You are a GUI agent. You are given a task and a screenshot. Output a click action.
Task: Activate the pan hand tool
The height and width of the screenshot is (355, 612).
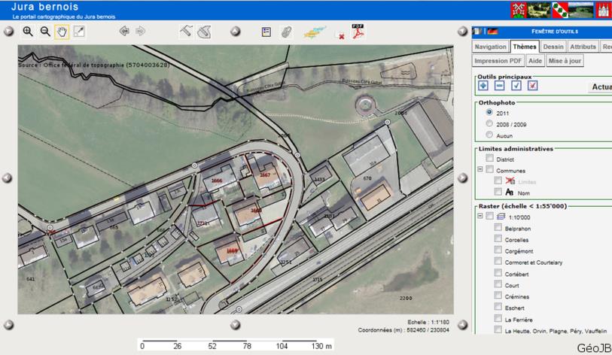tap(62, 32)
